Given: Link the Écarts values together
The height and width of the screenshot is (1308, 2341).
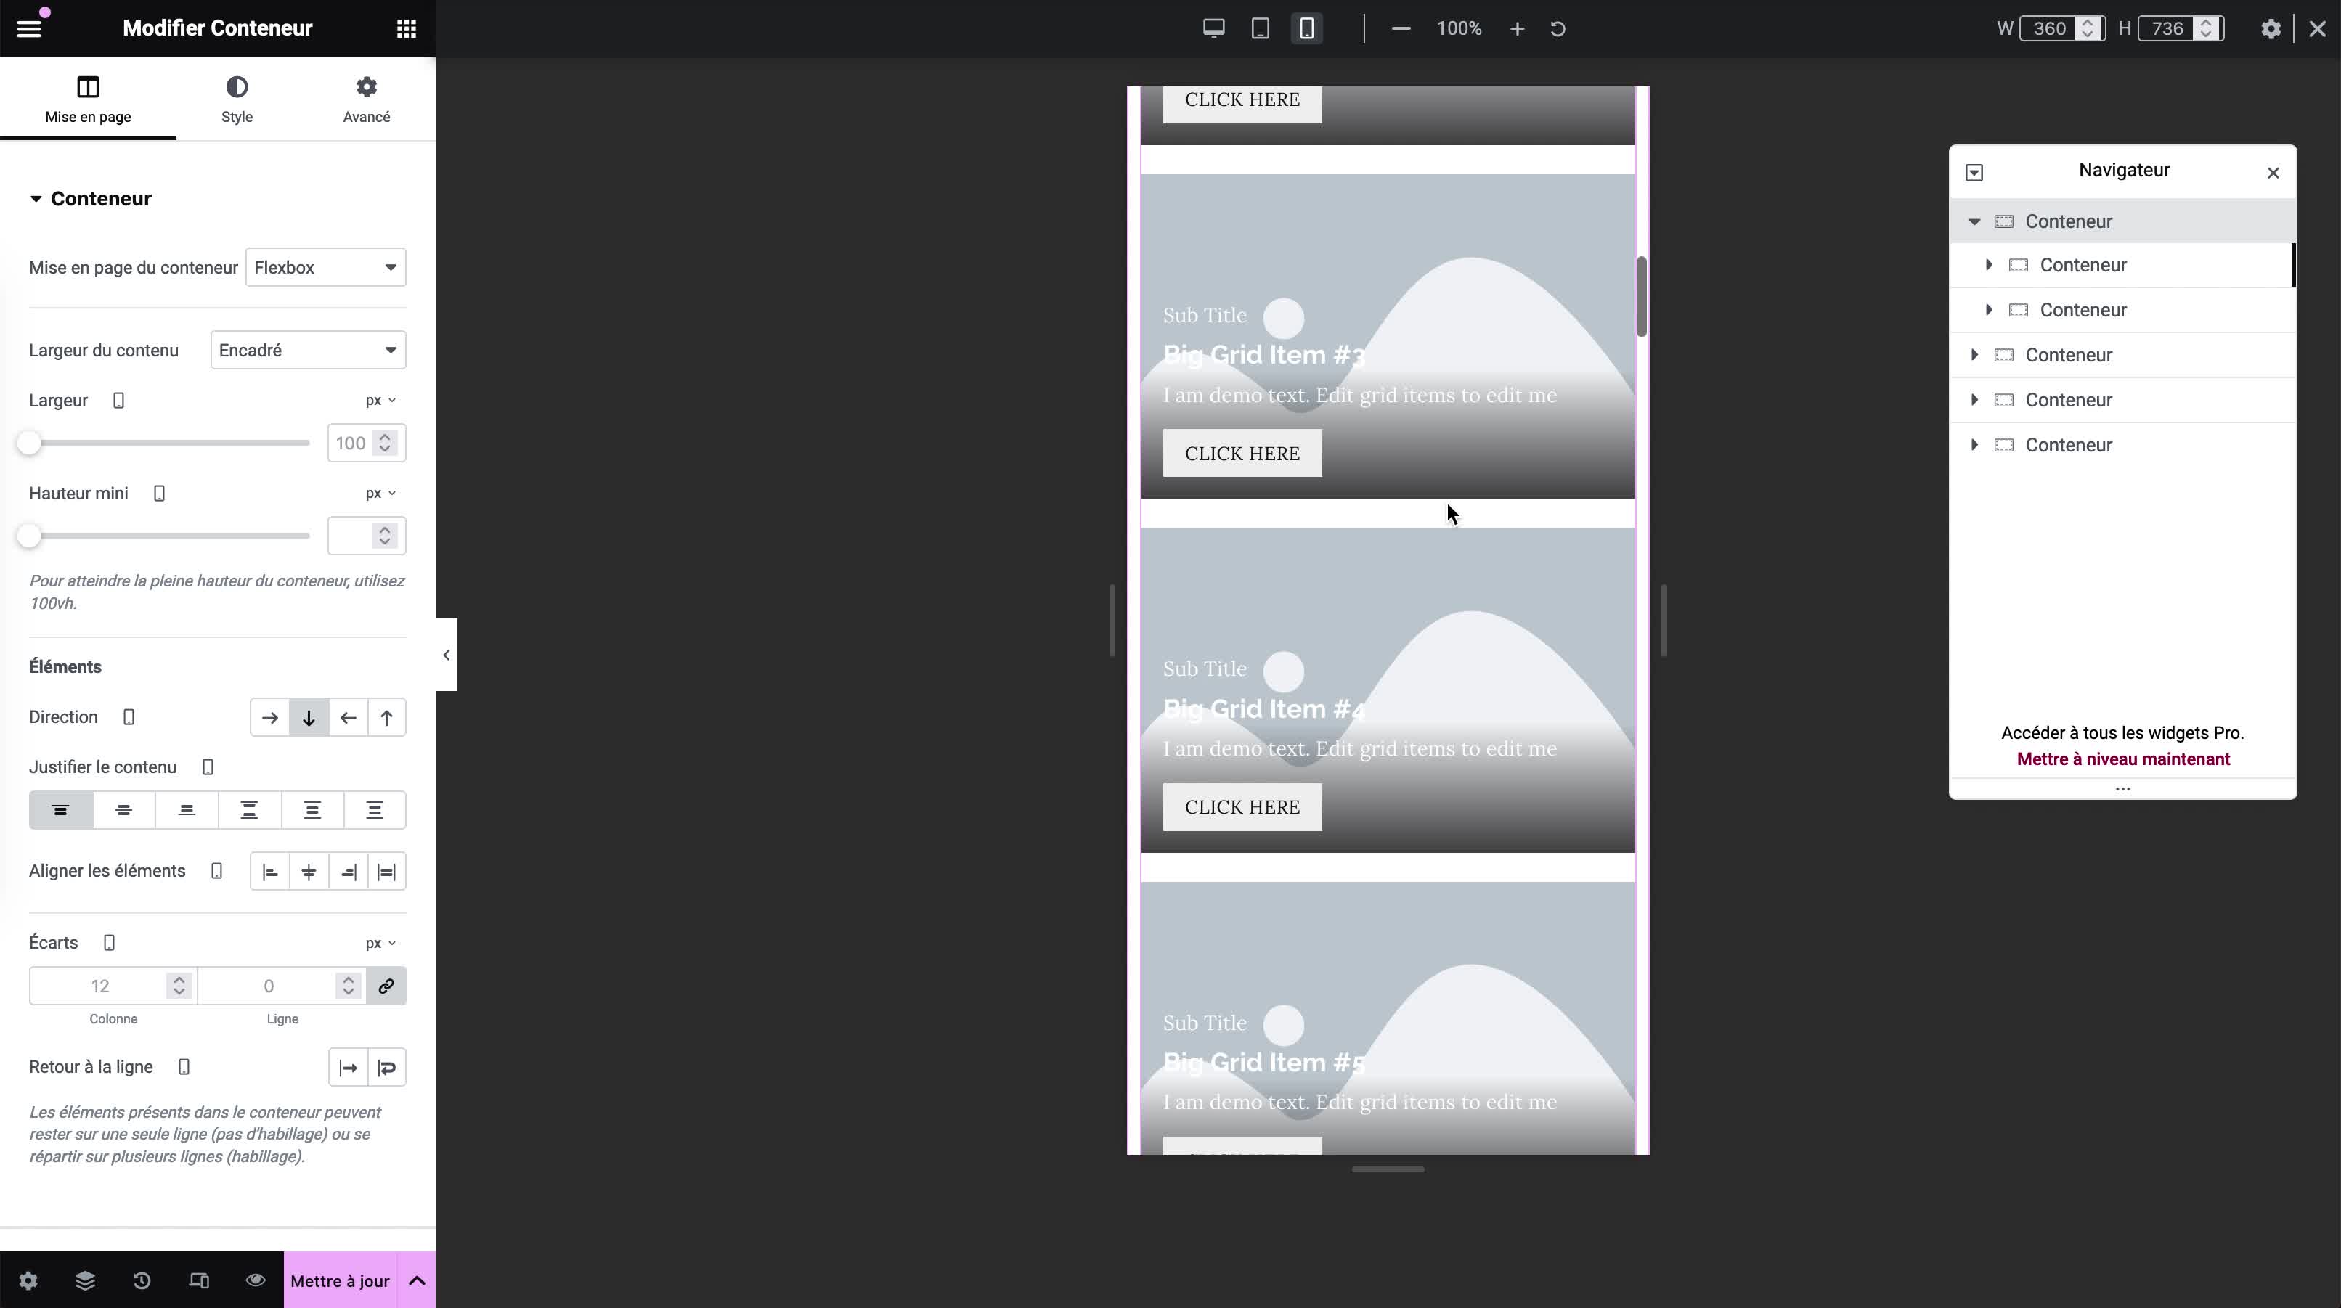Looking at the screenshot, I should point(386,986).
